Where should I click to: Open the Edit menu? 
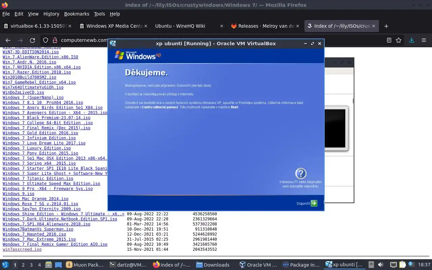(19, 14)
